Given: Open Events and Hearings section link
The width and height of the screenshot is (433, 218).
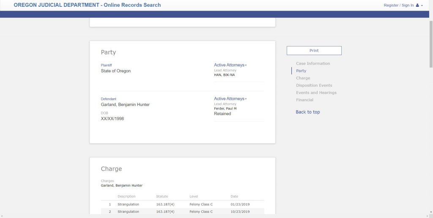Looking at the screenshot, I should [x=316, y=92].
